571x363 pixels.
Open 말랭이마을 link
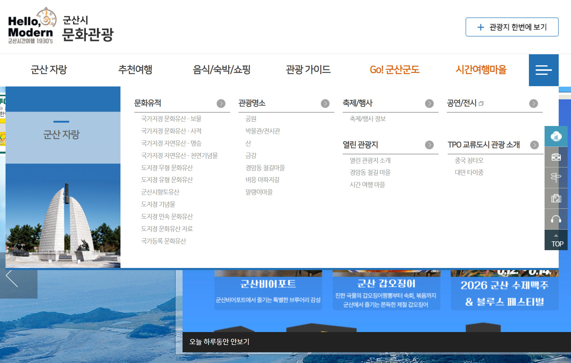tap(259, 192)
